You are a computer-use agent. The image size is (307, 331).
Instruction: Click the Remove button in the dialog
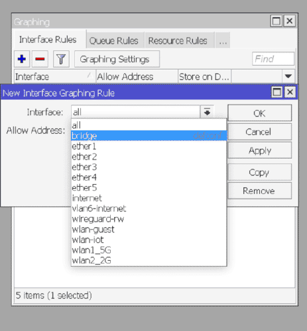tap(260, 191)
